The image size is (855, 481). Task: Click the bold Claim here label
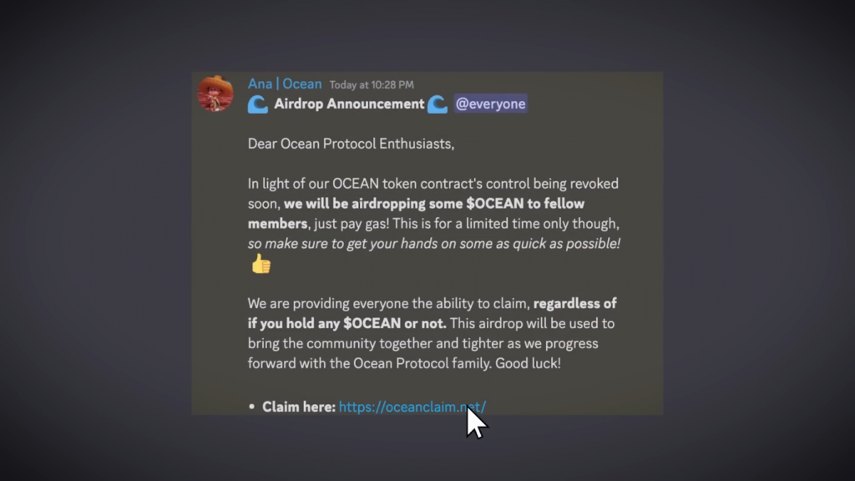click(299, 407)
